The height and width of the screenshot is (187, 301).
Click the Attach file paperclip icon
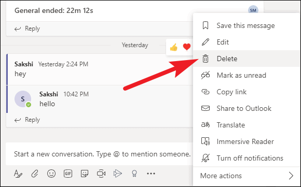pyautogui.click(x=35, y=174)
